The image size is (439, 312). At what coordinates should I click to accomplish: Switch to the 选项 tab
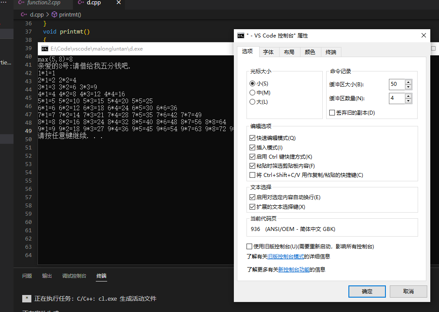[247, 51]
